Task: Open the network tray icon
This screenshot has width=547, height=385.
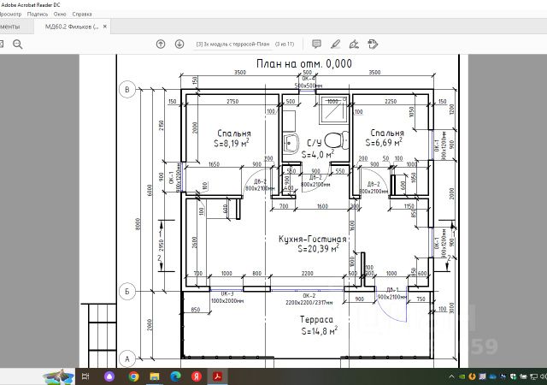Action: click(x=533, y=376)
